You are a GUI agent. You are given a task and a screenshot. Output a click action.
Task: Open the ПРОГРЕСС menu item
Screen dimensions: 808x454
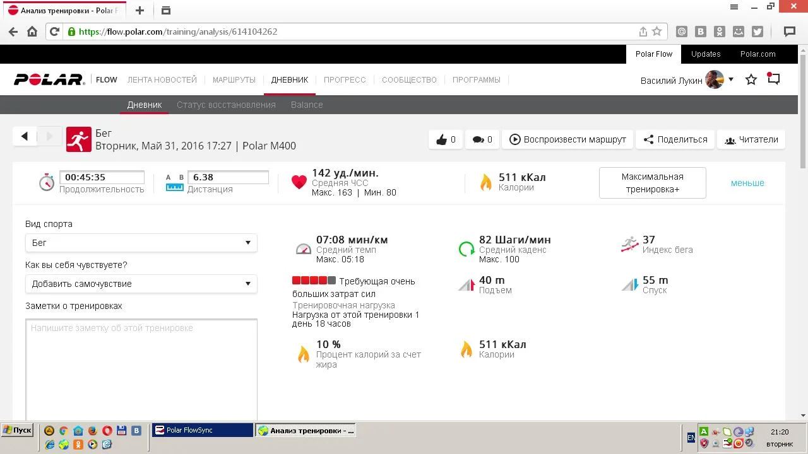[345, 80]
